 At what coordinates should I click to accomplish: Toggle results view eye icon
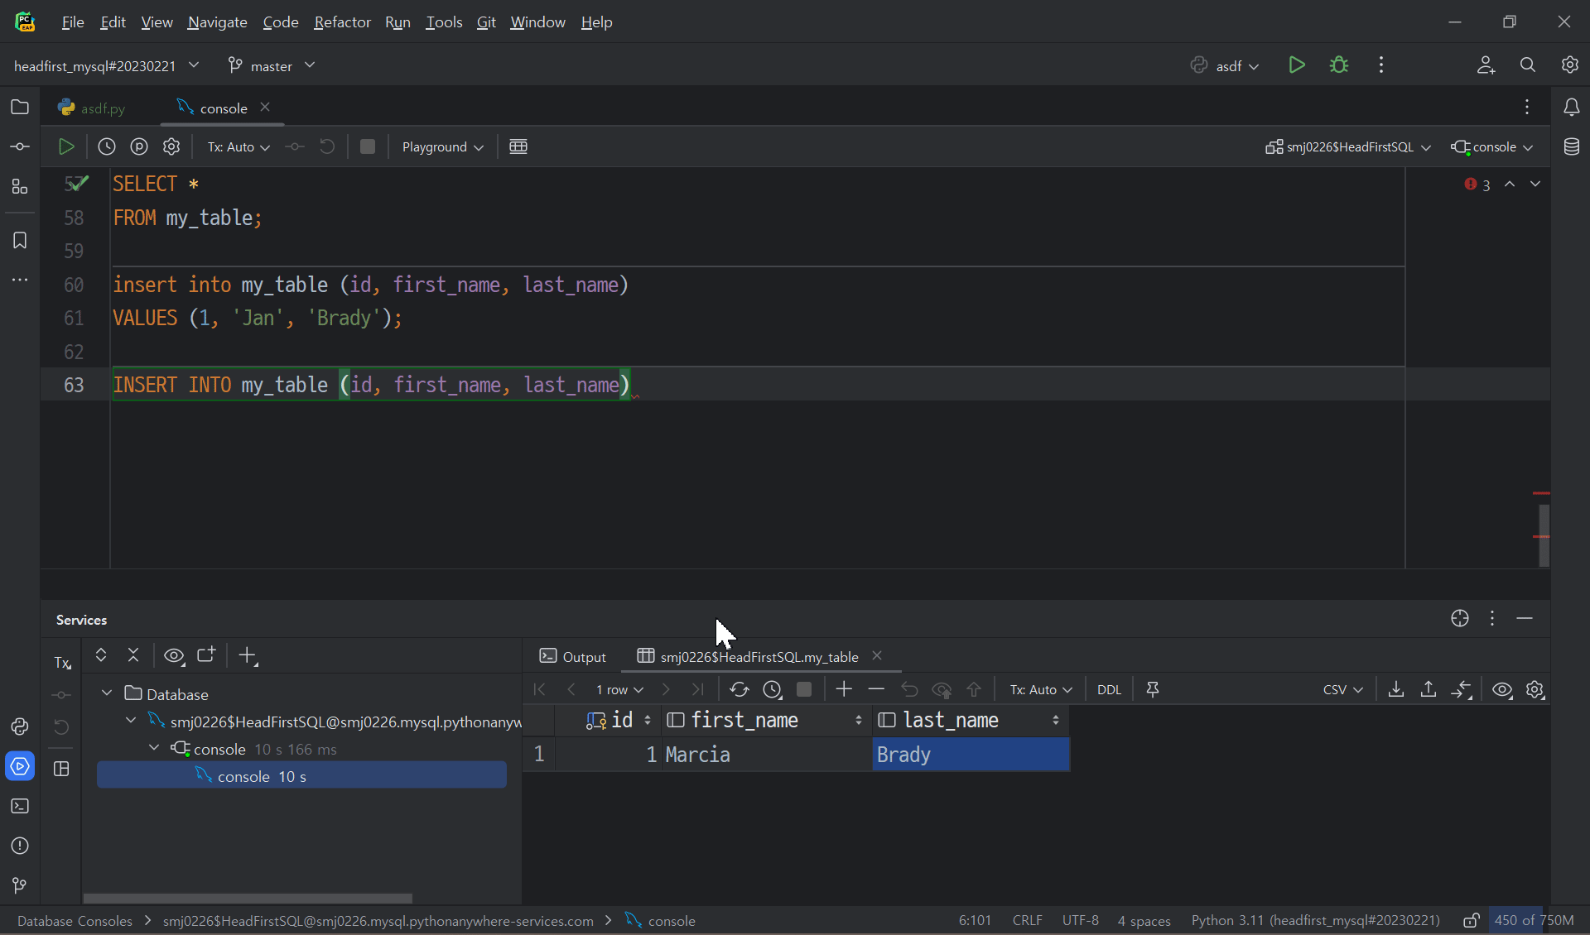1502,689
